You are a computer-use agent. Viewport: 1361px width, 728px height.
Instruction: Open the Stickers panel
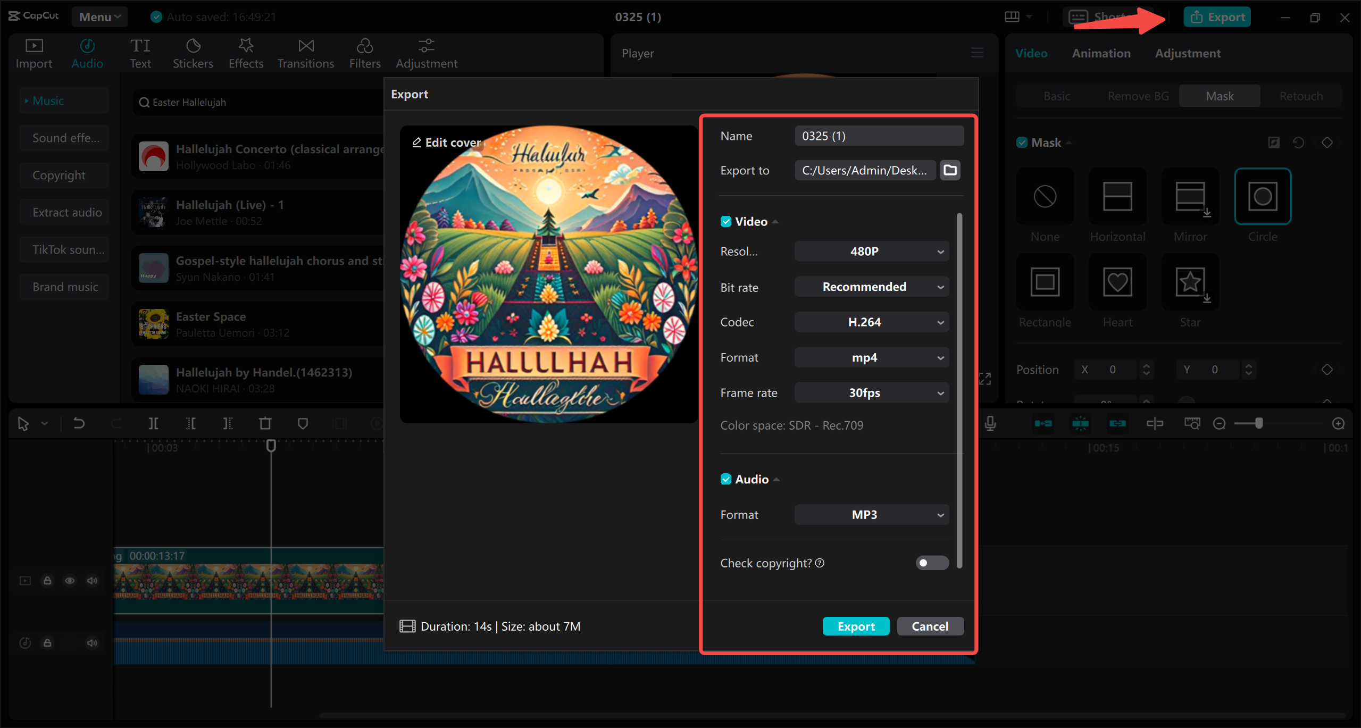[x=193, y=54]
